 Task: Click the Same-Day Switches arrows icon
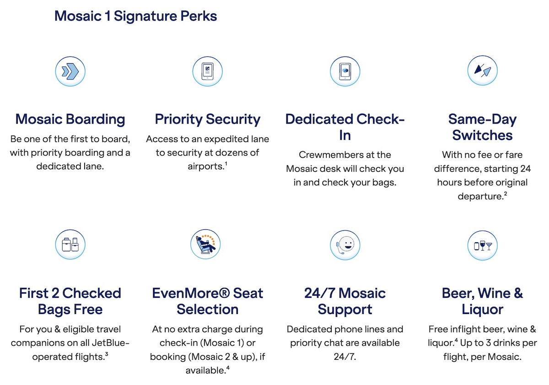(x=482, y=71)
